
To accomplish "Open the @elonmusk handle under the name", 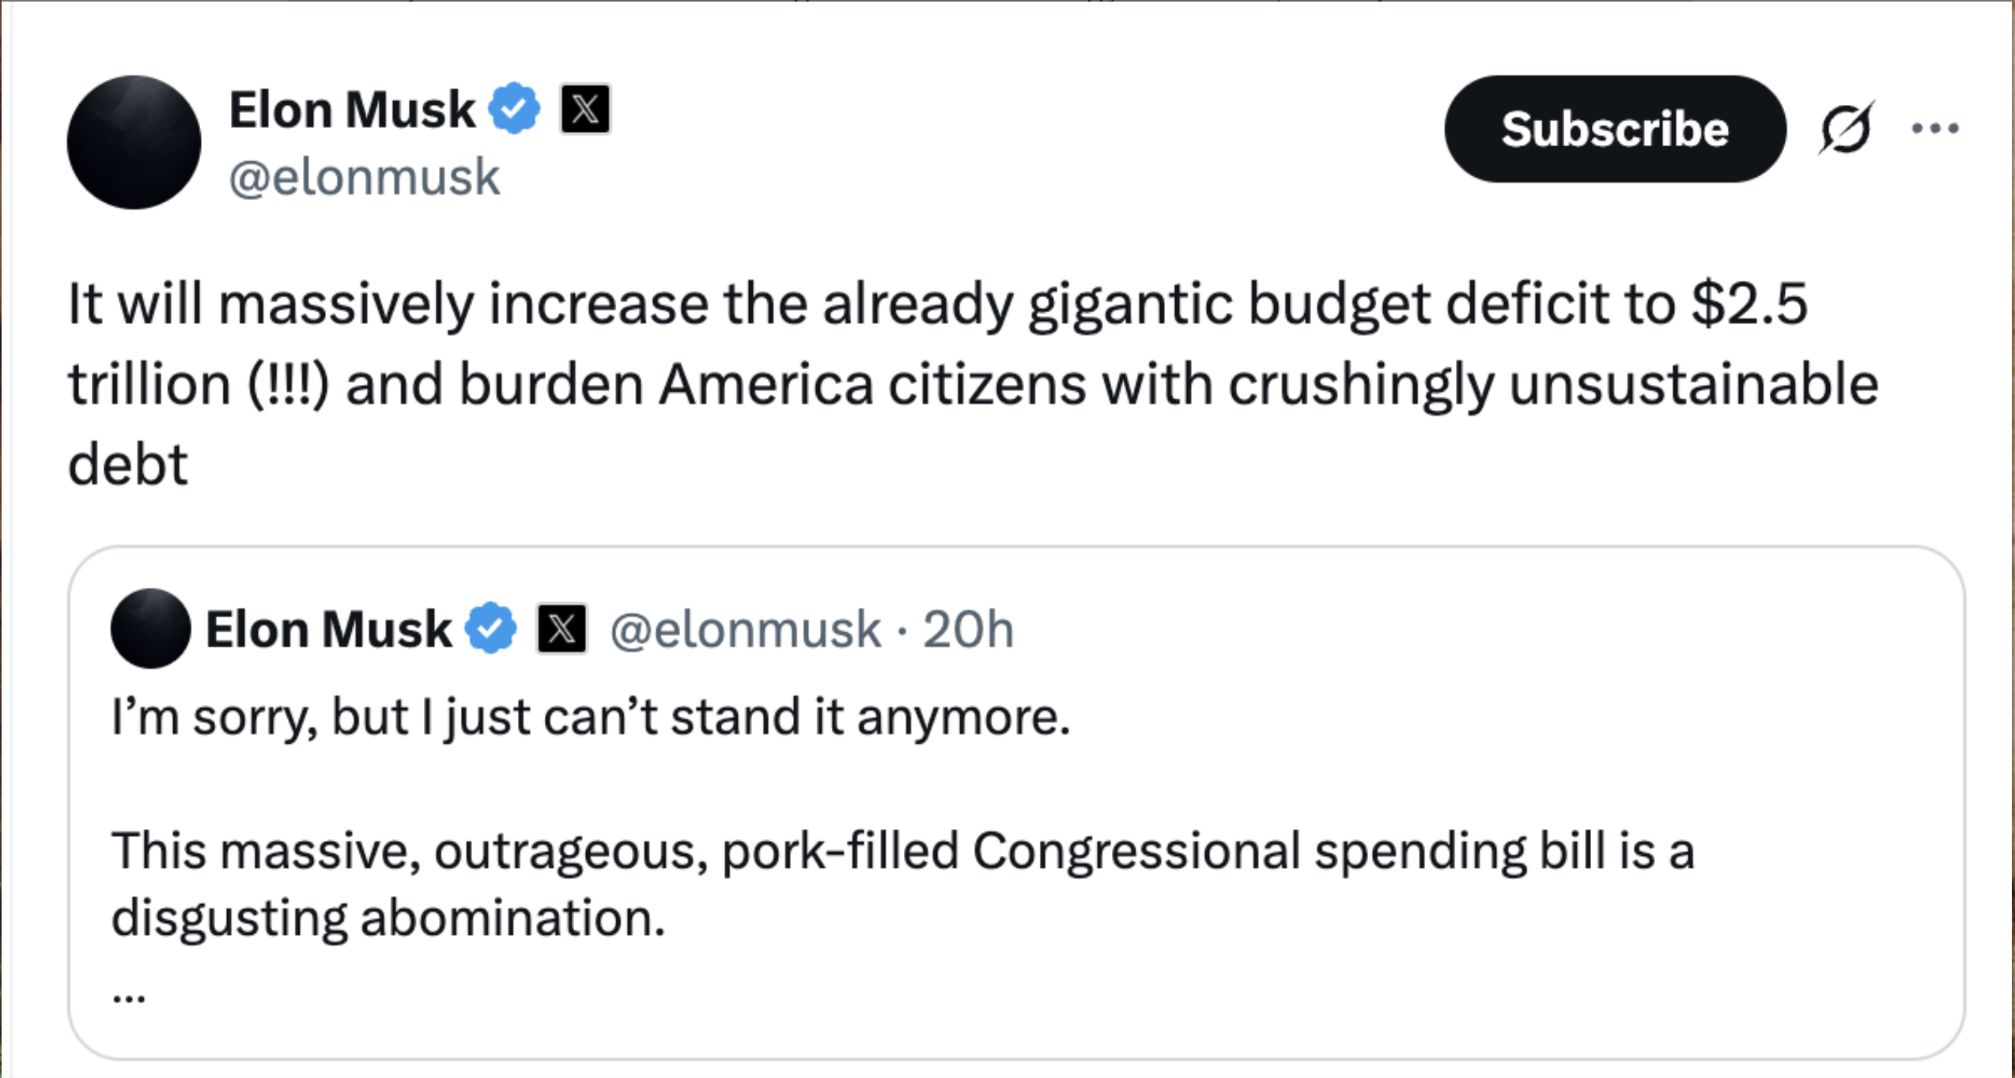I will coord(365,177).
